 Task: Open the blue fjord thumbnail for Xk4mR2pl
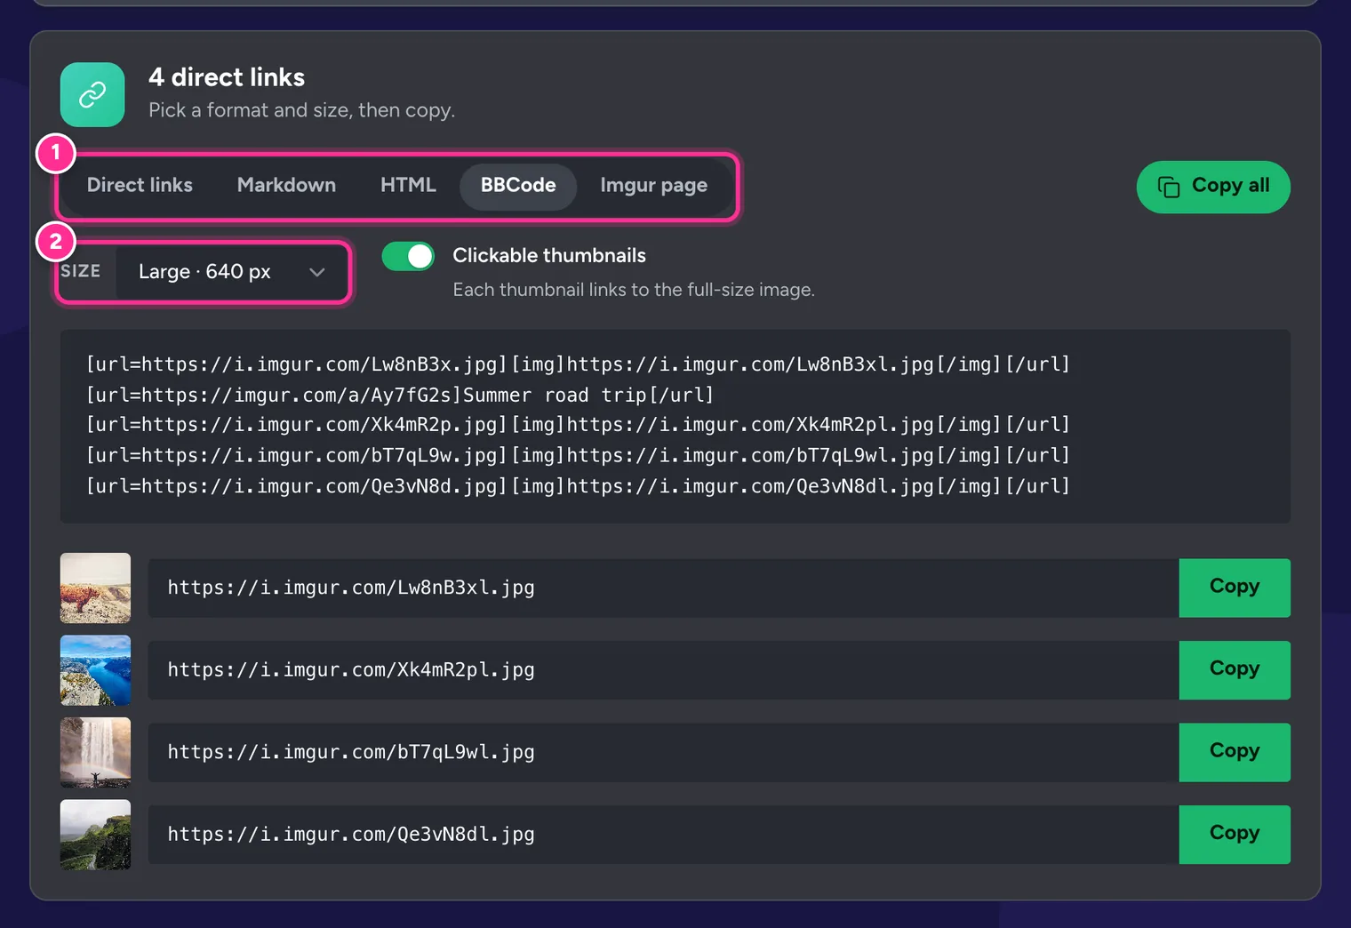pyautogui.click(x=95, y=669)
